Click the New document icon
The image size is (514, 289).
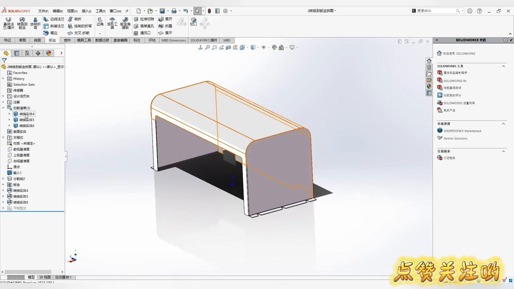point(139,11)
